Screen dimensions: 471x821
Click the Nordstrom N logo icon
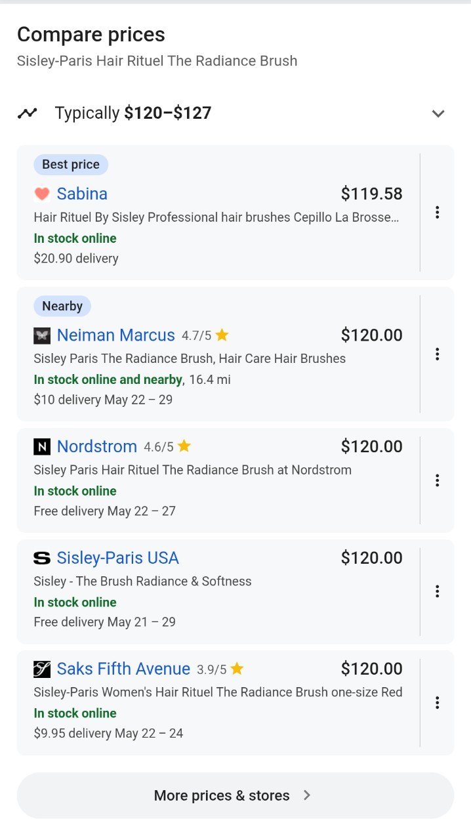click(42, 447)
